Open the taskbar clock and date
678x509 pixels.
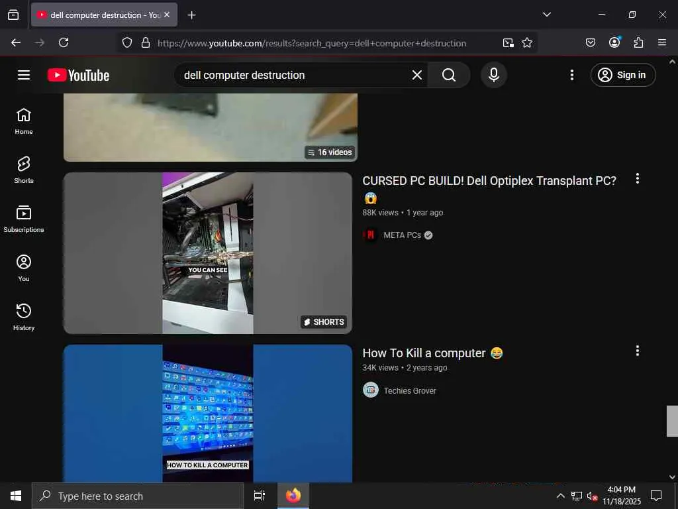(622, 496)
